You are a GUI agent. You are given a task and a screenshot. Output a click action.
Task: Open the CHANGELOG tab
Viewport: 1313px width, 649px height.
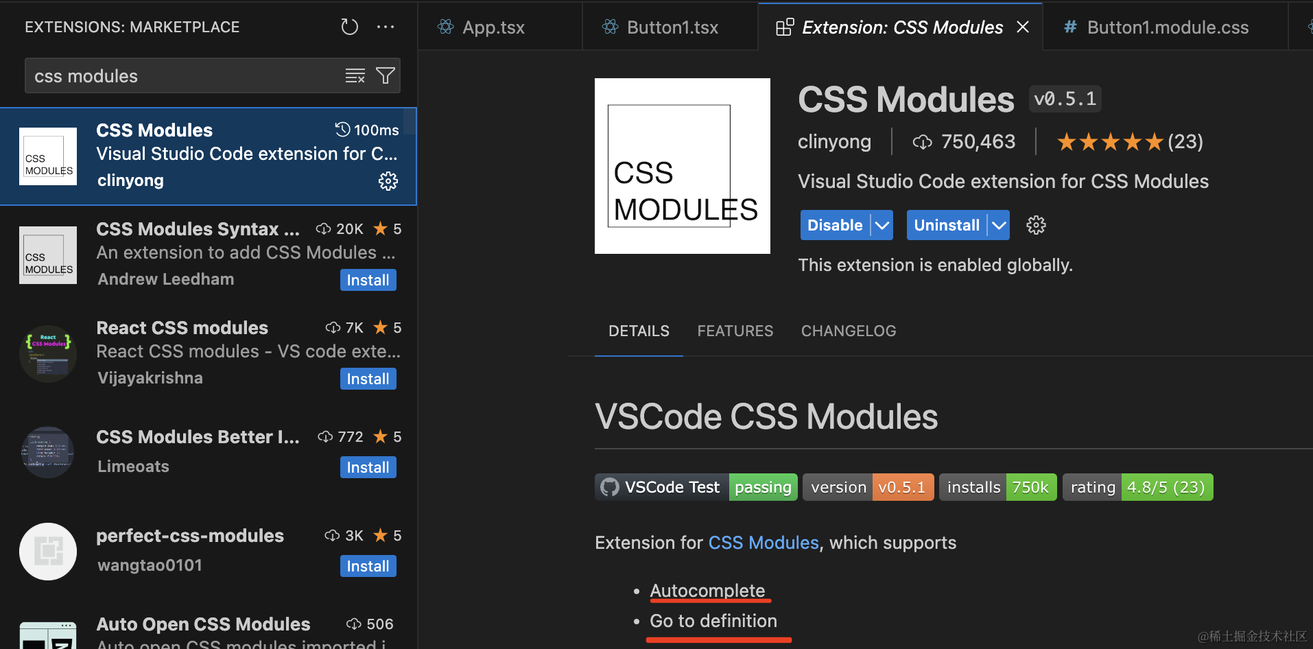point(849,331)
